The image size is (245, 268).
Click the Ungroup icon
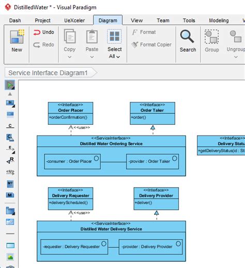[x=236, y=36]
